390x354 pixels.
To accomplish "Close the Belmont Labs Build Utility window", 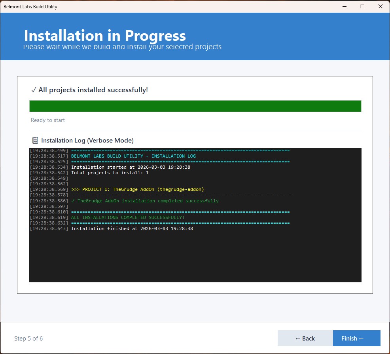I will point(380,6).
